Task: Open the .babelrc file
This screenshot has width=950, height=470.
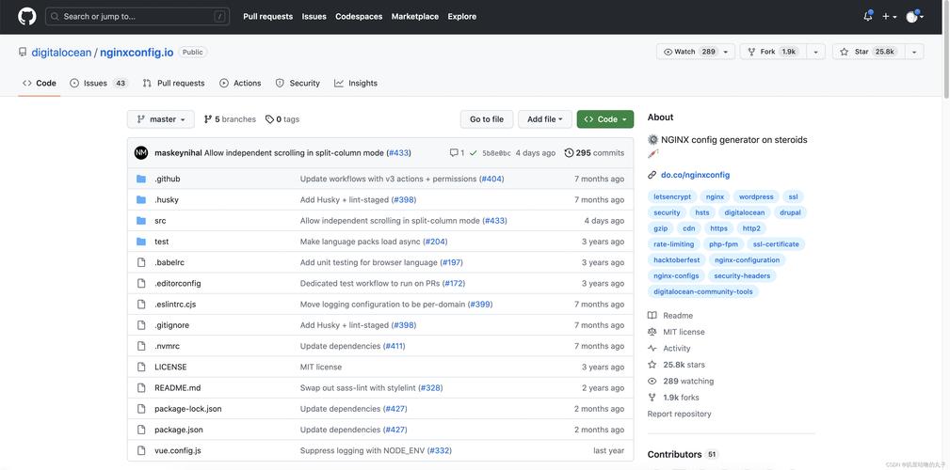Action: coord(168,262)
